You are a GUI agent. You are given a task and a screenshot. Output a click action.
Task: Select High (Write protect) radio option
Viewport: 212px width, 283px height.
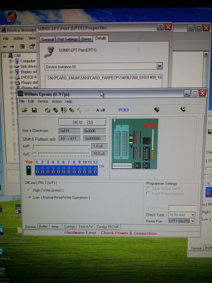point(30,190)
